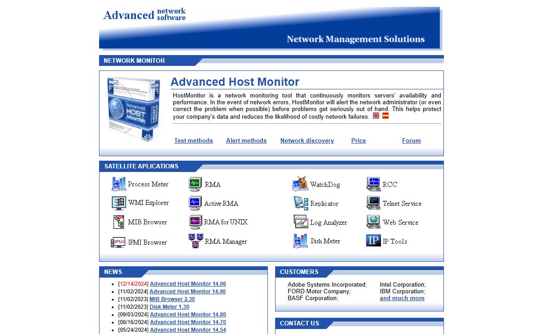Open the RCC text link
This screenshot has height=334, width=543.
click(x=390, y=185)
